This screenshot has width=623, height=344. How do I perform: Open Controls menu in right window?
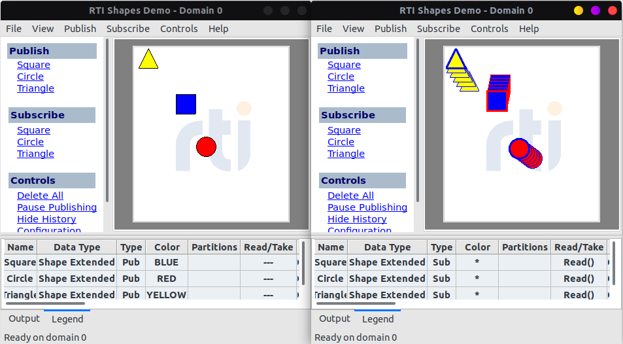489,29
